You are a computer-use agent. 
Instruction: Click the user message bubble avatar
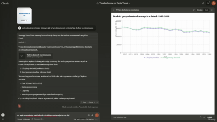(x=20, y=28)
